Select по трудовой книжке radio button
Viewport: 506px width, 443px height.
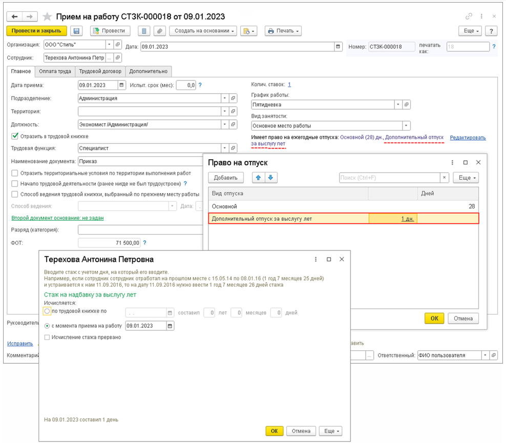pyautogui.click(x=48, y=312)
